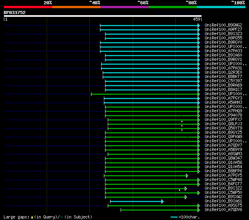Click the yellow gap marker on B9I3Z2 row
Image resolution: width=249 pixels, height=220 pixels.
click(179, 190)
